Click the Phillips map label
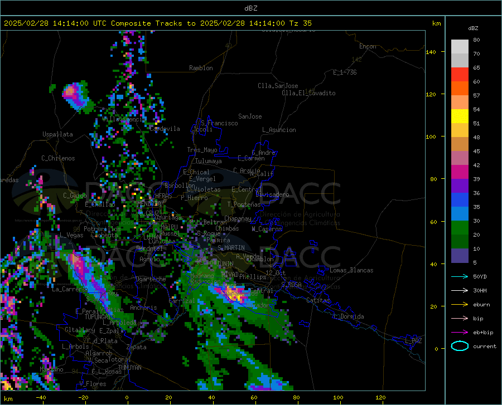The width and height of the screenshot is (502, 405). (x=253, y=276)
